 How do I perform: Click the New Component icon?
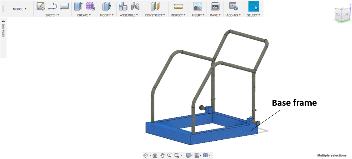point(123,6)
